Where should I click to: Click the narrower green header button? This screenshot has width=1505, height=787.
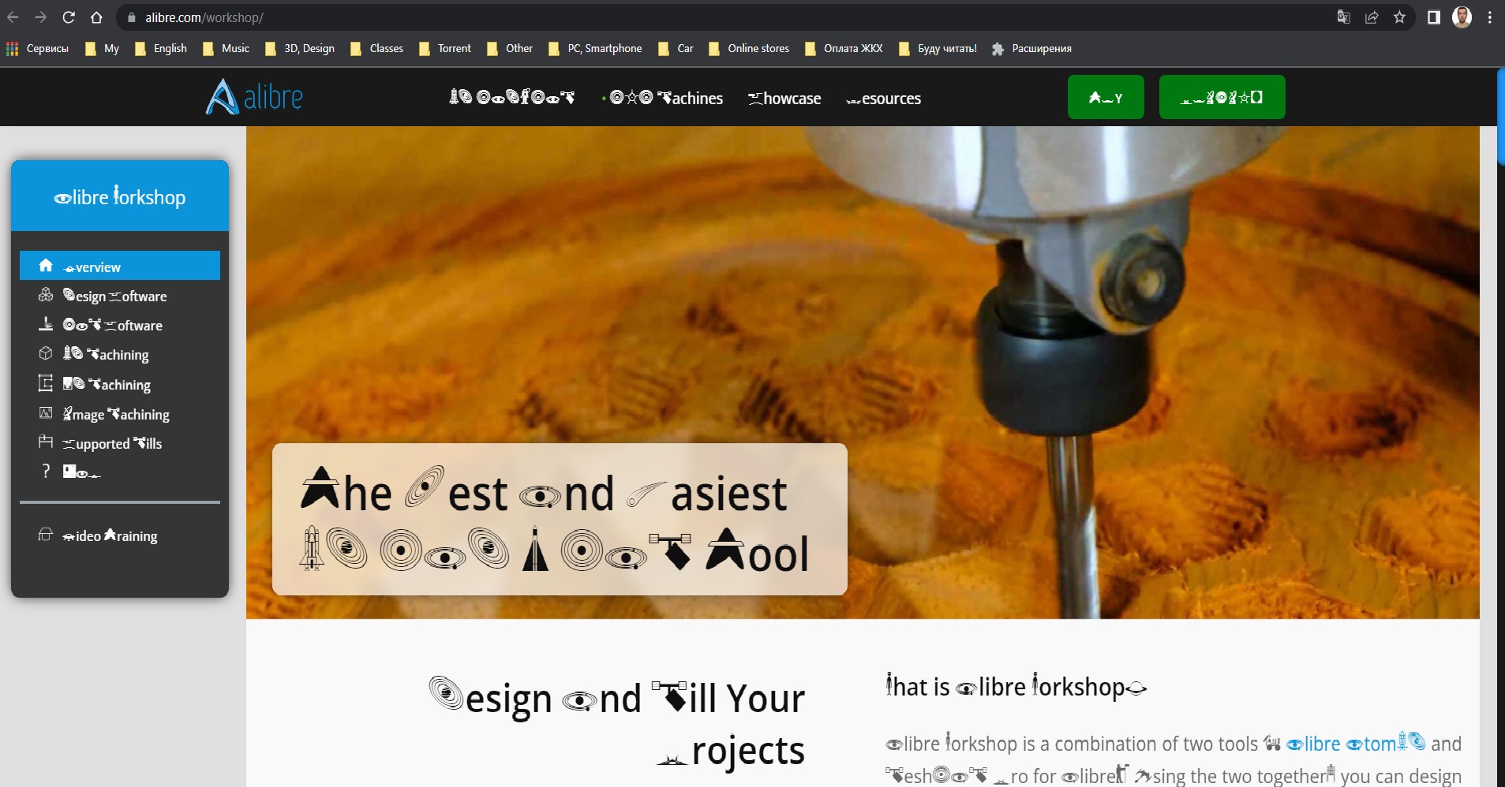[1106, 97]
